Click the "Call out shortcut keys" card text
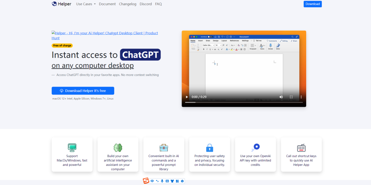The height and width of the screenshot is (185, 371). pyautogui.click(x=301, y=160)
